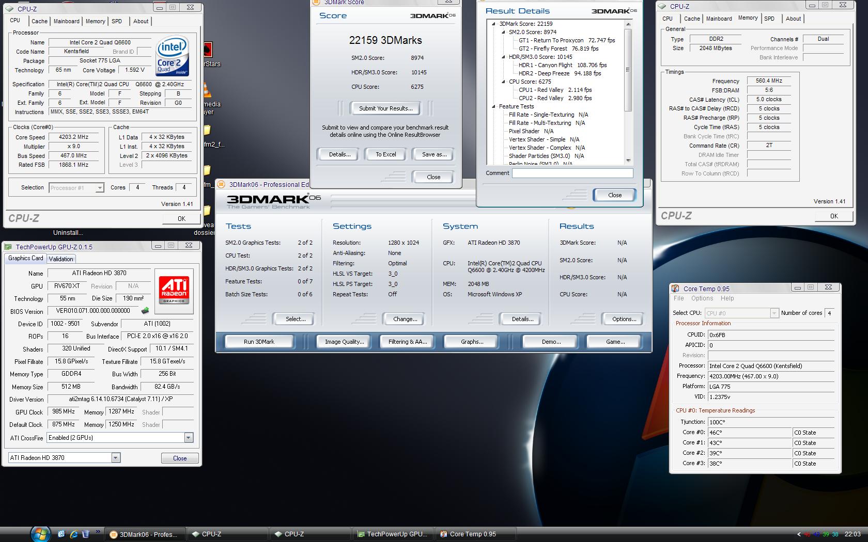Click the To Excel button
Screen dimensions: 868x542
[386, 154]
